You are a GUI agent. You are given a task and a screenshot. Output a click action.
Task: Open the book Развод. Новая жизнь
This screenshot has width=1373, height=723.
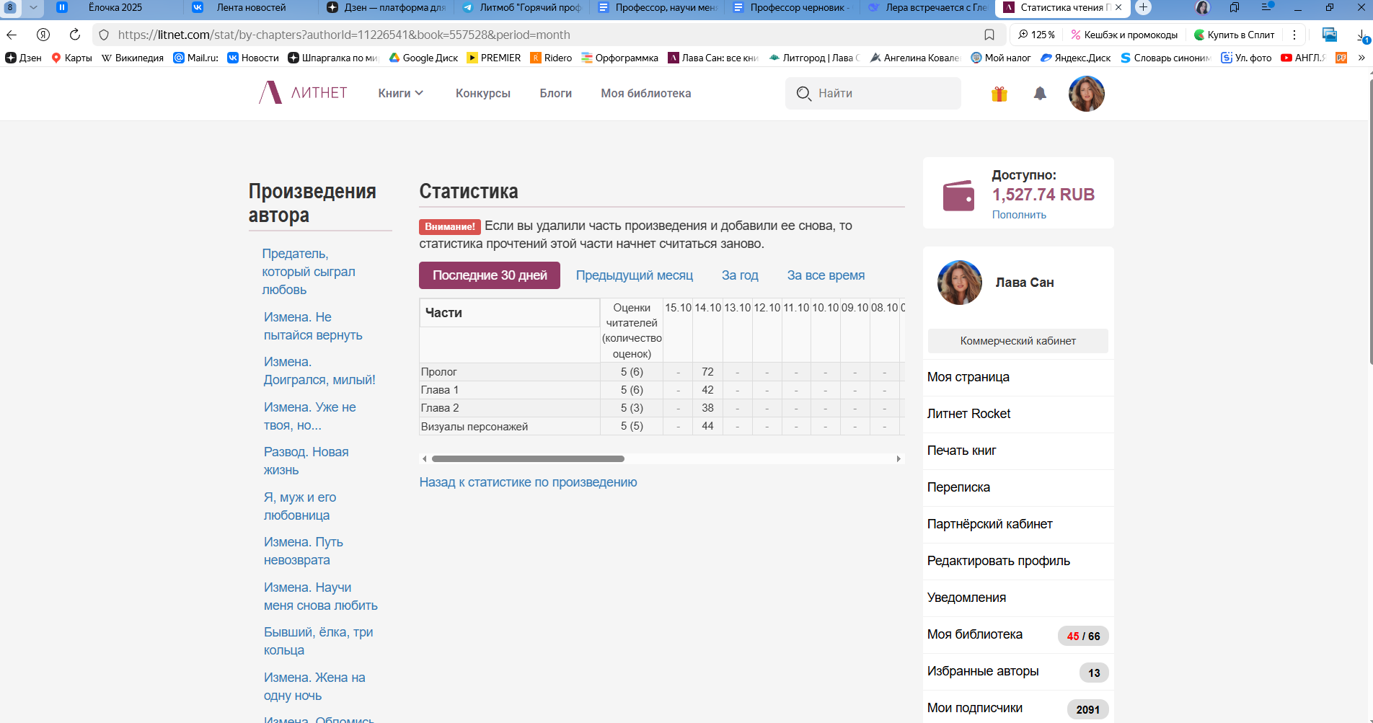306,461
